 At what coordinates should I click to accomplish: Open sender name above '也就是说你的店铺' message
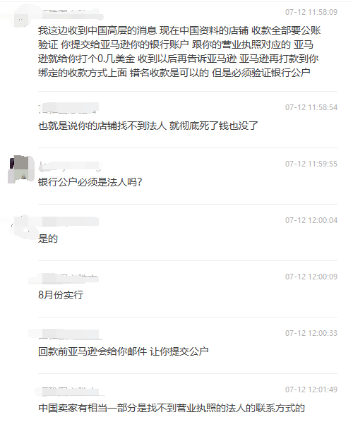pos(68,108)
